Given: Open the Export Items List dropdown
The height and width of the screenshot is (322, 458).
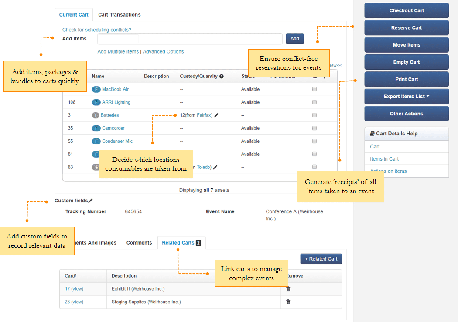Looking at the screenshot, I should click(406, 97).
